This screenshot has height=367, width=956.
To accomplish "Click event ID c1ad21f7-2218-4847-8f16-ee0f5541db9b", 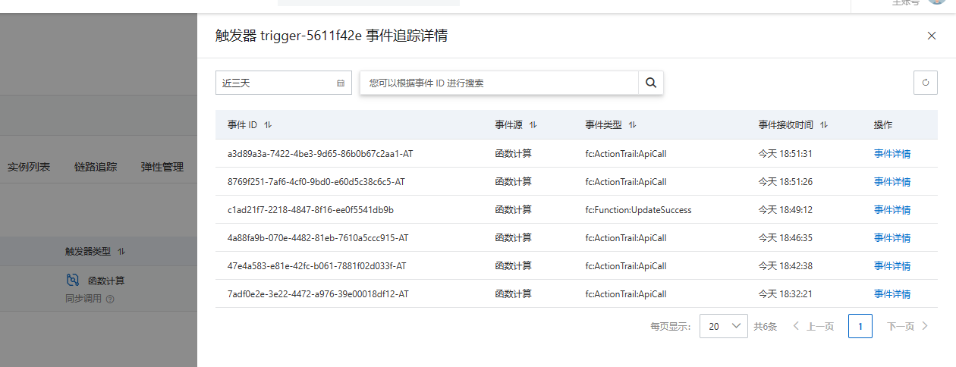I will [310, 209].
